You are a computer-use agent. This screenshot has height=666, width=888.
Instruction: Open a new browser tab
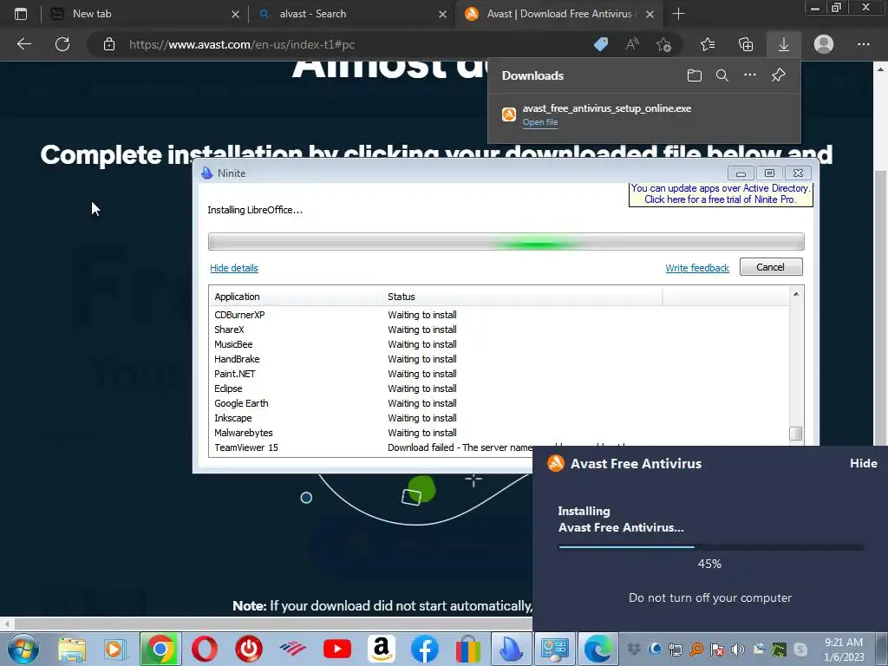[x=678, y=14]
